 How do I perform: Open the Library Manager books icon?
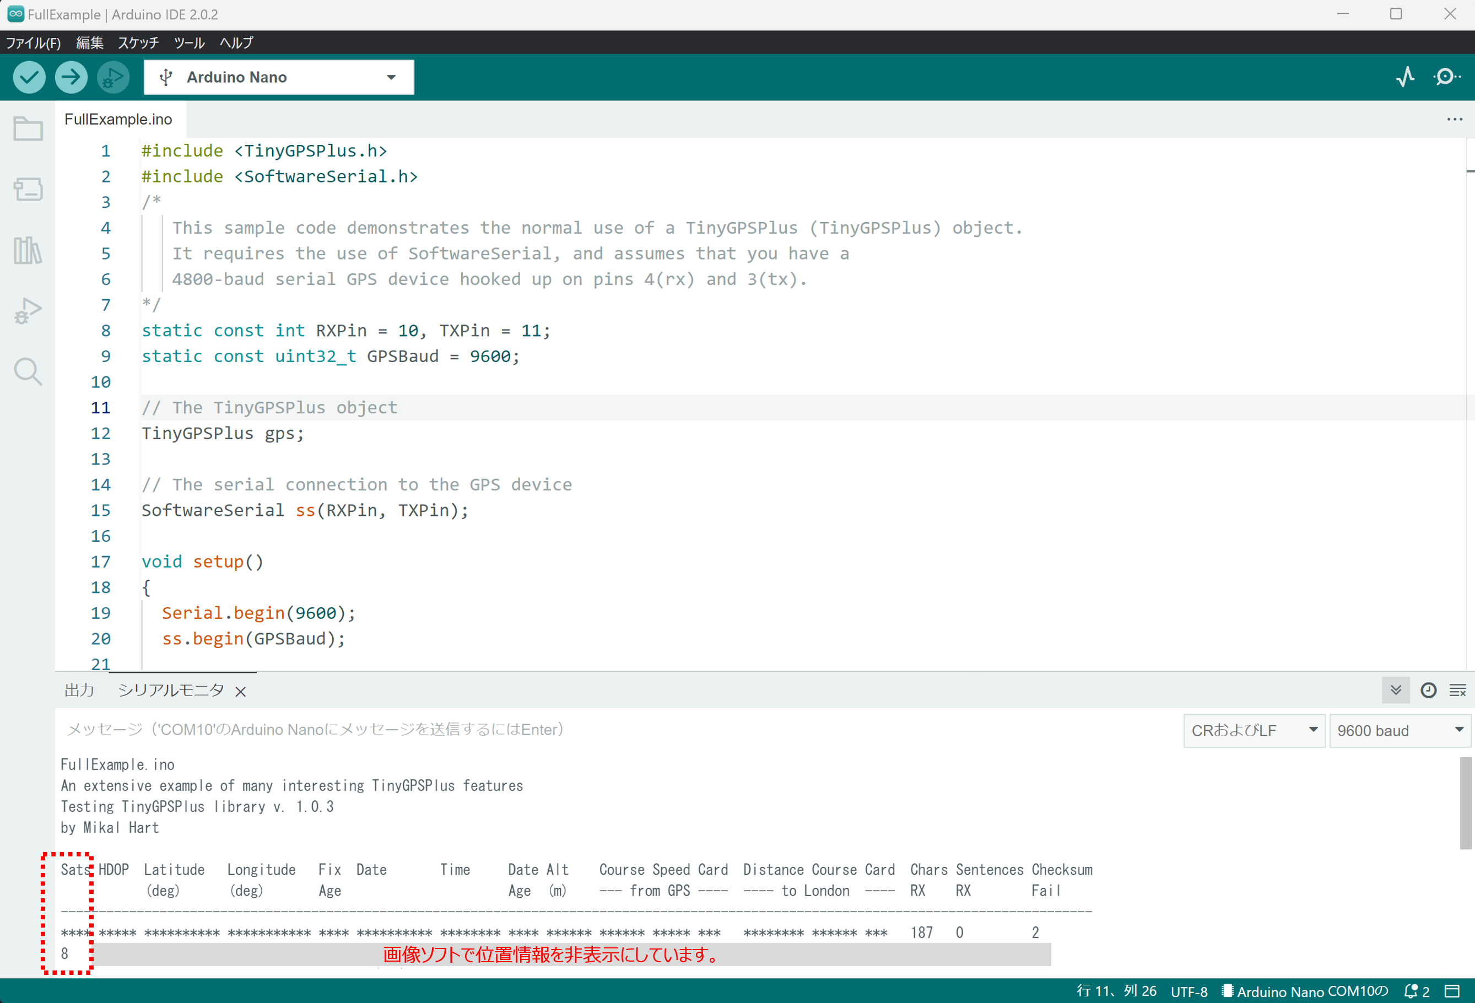click(28, 250)
